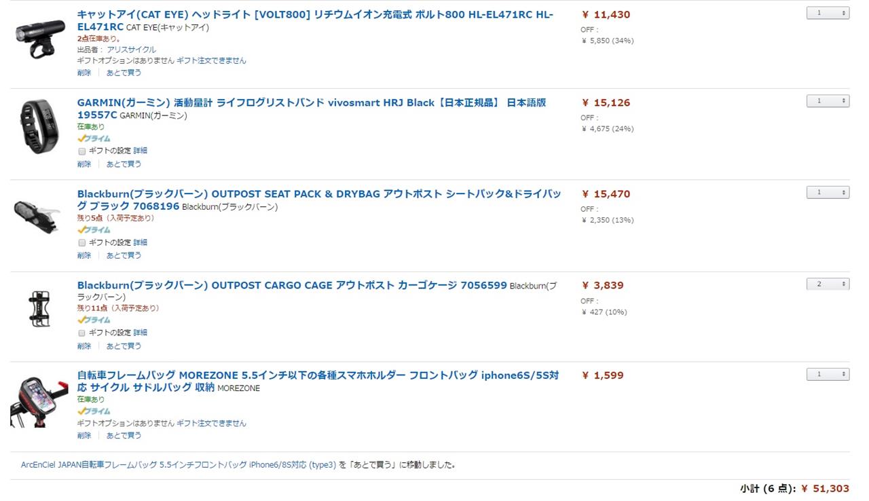869x501 pixels.
Task: Delete the CAT EYE VOLT800 from the cart
Action: pos(84,73)
